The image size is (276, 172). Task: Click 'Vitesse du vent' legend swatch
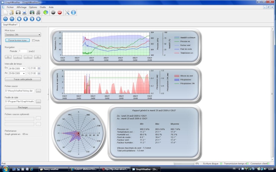[x=177, y=76]
